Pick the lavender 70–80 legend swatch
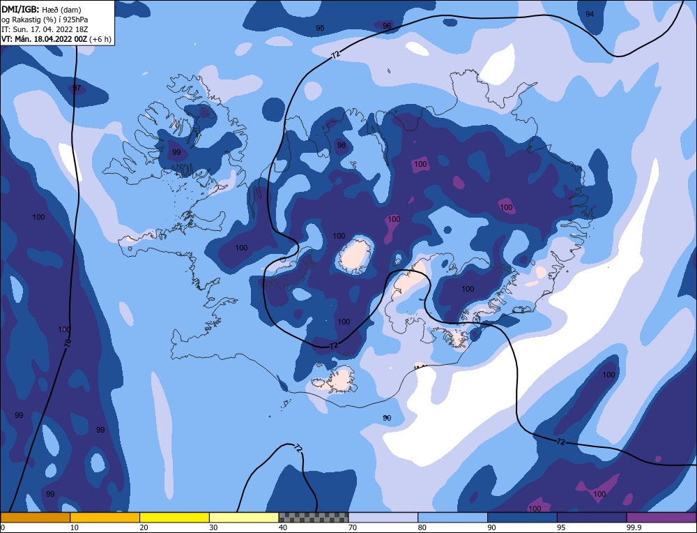The image size is (697, 533). tap(383, 518)
